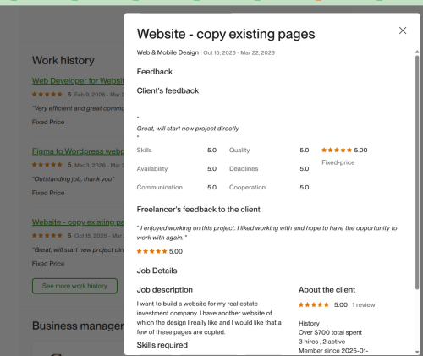Click the Job Details heading
Screen dimensions: 423x356
[157, 271]
